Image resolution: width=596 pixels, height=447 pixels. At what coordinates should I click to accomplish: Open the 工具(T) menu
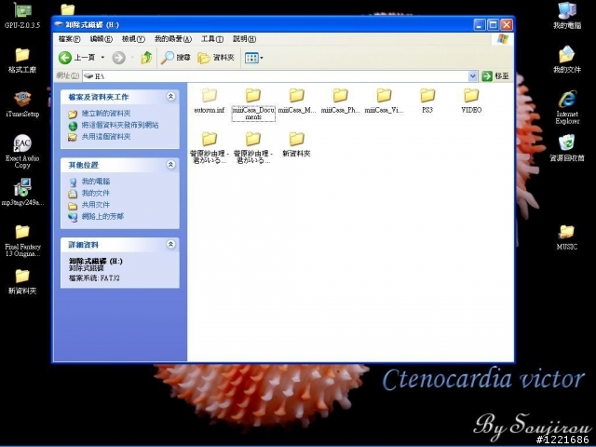[x=212, y=39]
